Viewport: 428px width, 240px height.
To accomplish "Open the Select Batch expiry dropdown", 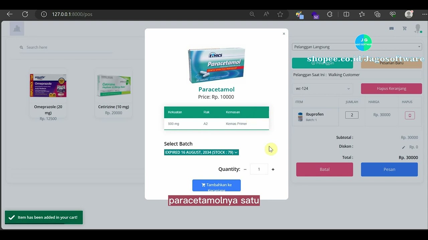I will coord(201,152).
